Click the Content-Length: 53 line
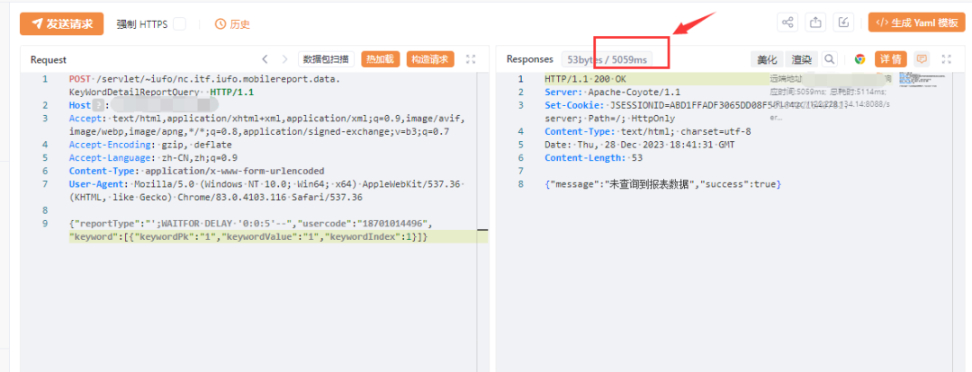This screenshot has height=372, width=972. pyautogui.click(x=593, y=158)
